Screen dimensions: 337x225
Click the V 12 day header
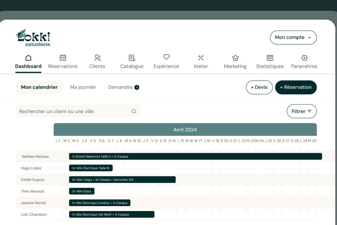[x=154, y=141]
